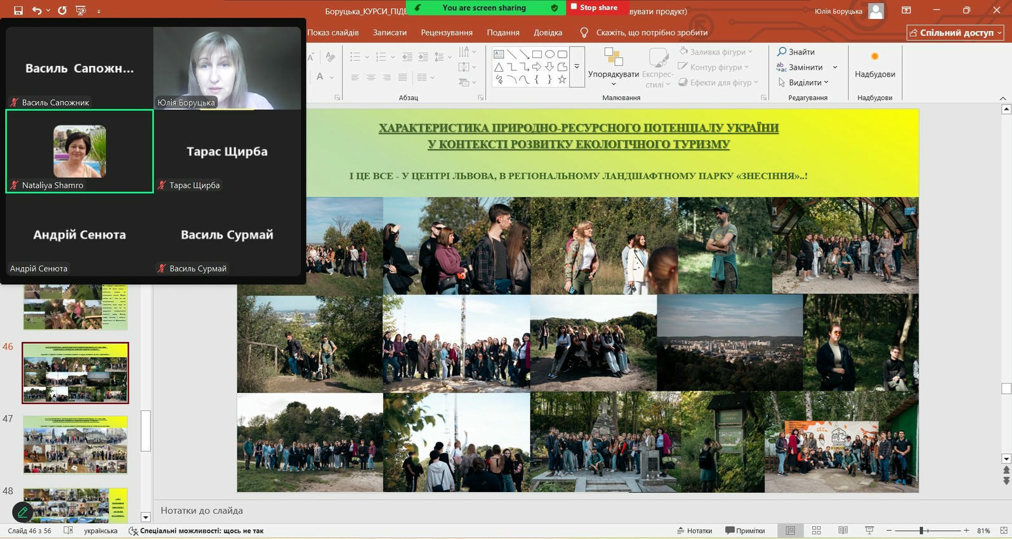Select the star shape in shapes gallery
Viewport: 1012px width, 539px height.
point(562,80)
